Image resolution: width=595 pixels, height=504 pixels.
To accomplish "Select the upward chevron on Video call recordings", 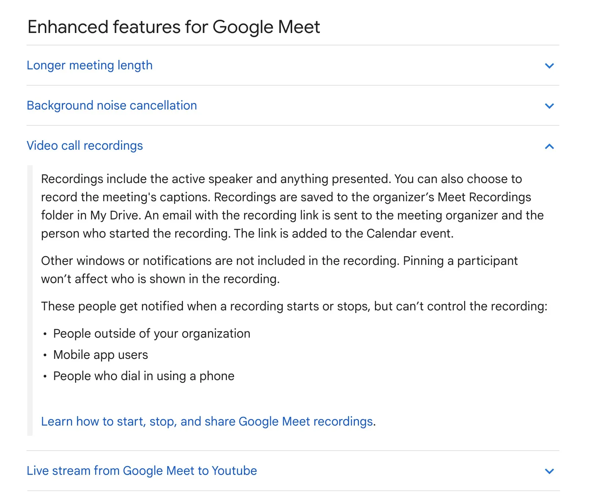I will (x=549, y=146).
